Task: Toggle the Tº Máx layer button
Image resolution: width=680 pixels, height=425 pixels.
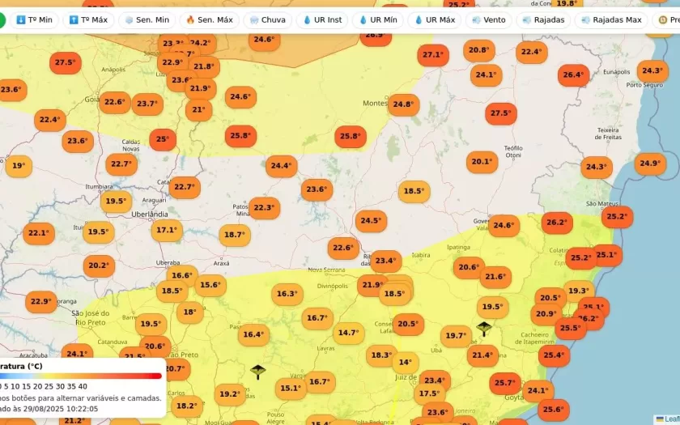Action: pyautogui.click(x=88, y=19)
